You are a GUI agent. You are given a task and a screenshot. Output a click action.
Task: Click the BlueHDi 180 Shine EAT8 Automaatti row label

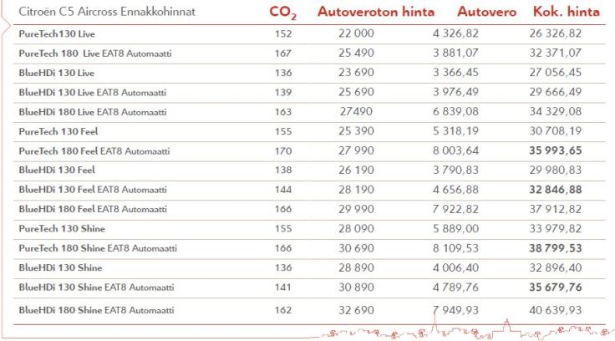tap(98, 310)
